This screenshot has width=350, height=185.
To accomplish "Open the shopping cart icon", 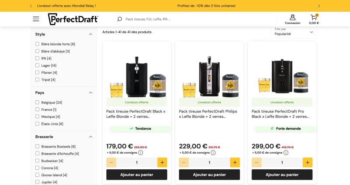I will pyautogui.click(x=314, y=17).
